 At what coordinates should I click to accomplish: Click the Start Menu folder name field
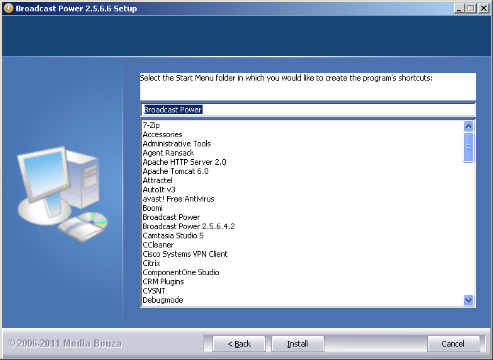point(308,110)
